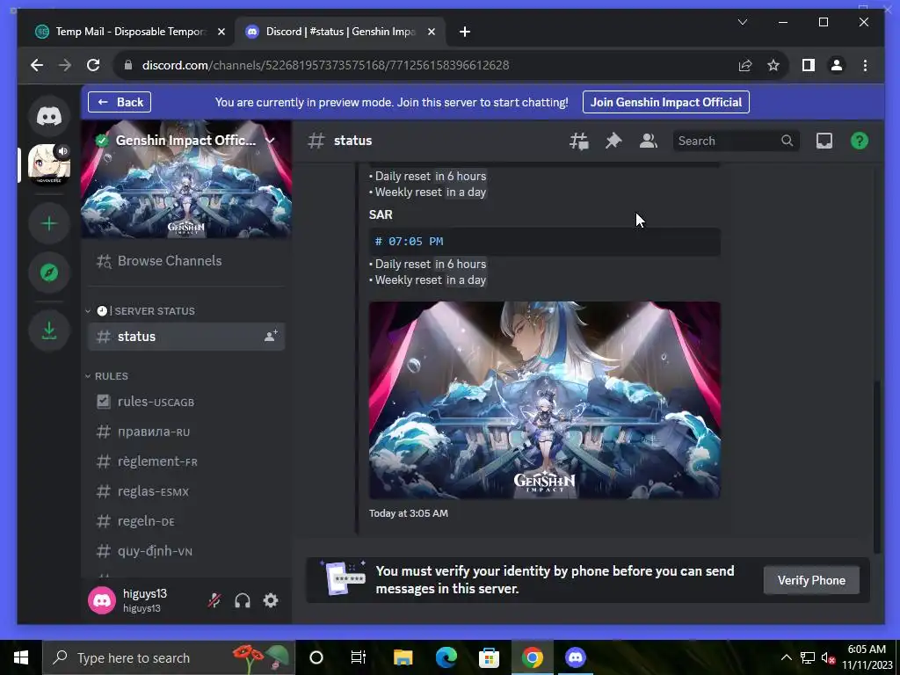Click search magnifier icon in Discord
Screen dimensions: 900x675
click(x=787, y=141)
